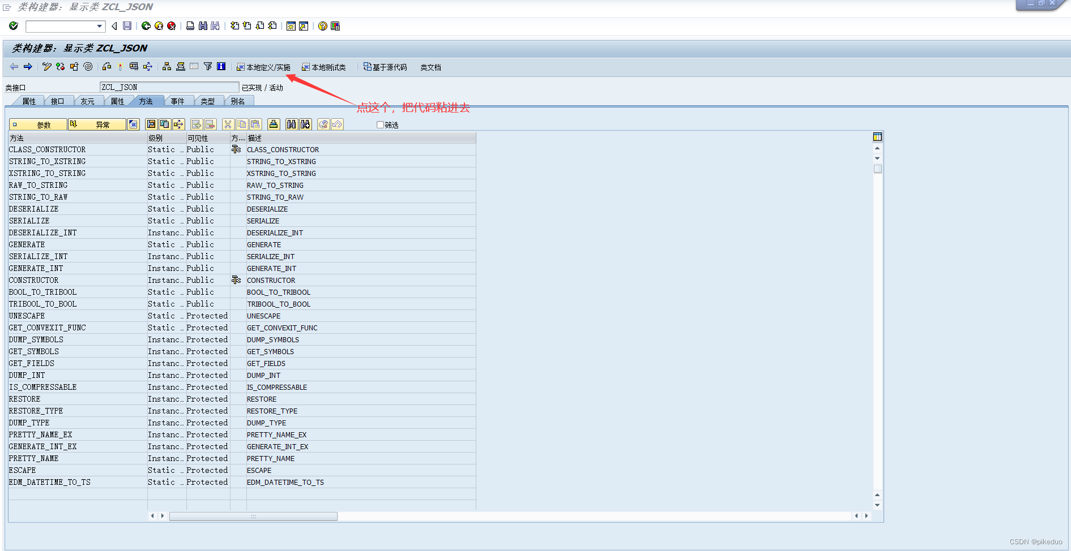
Task: Click the blue previous object arrow
Action: pos(14,67)
